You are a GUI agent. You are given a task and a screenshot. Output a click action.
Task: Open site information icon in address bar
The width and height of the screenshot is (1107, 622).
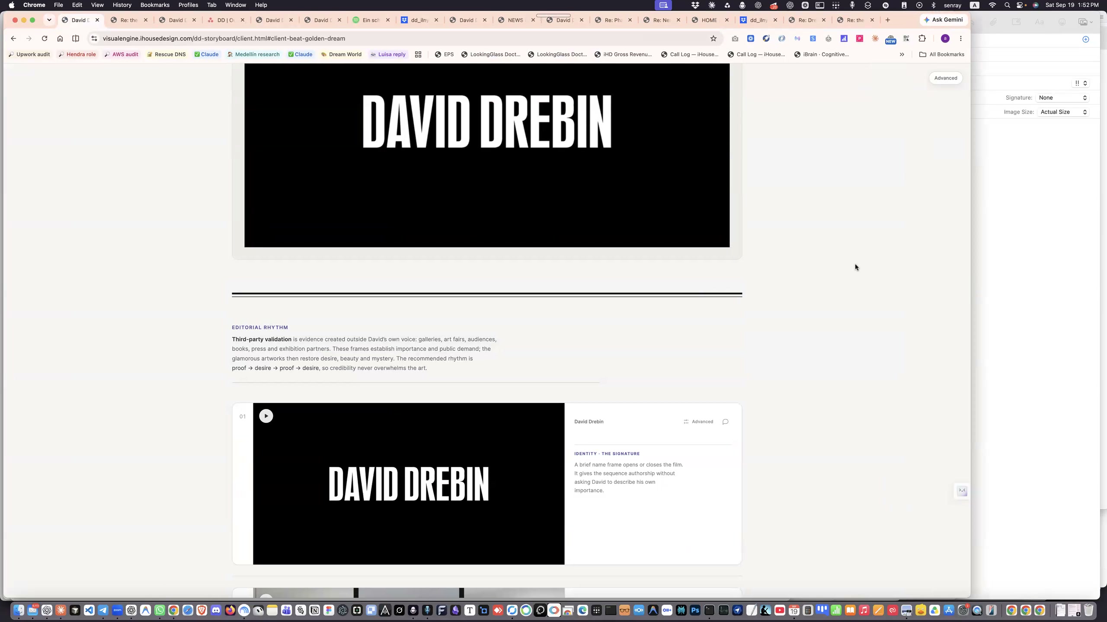point(94,38)
